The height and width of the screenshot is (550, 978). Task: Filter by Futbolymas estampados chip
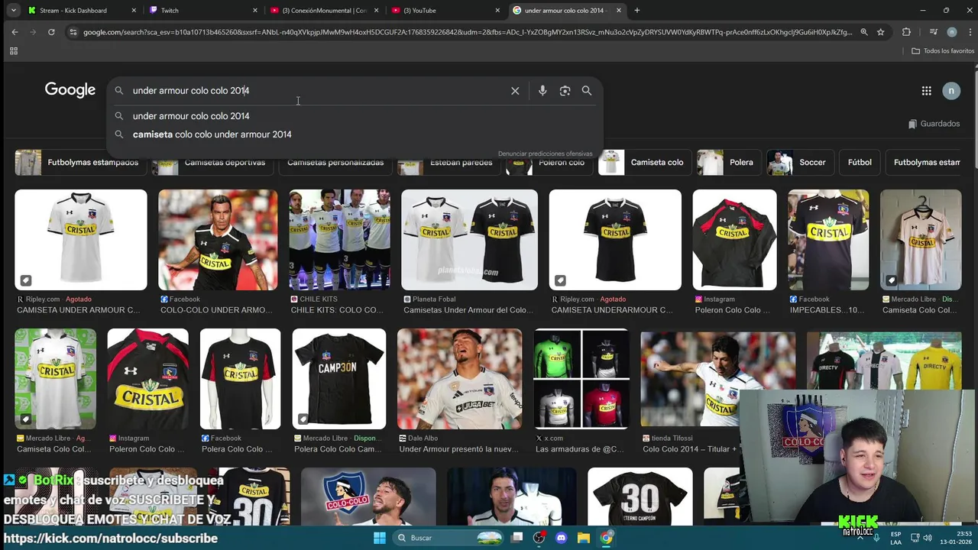coord(79,163)
